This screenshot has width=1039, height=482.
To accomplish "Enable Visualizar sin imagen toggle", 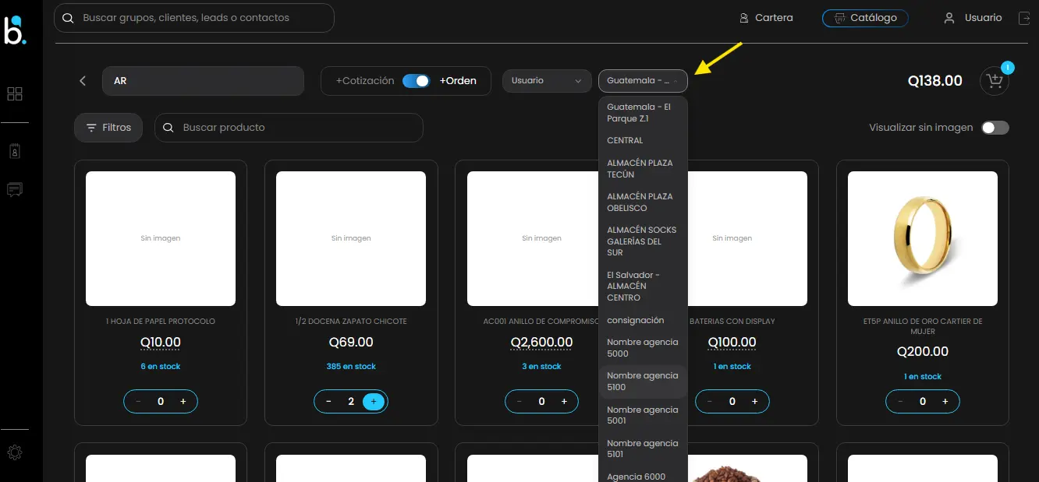I will (995, 128).
